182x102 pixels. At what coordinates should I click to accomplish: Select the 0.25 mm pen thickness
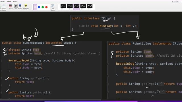pos(63,7)
